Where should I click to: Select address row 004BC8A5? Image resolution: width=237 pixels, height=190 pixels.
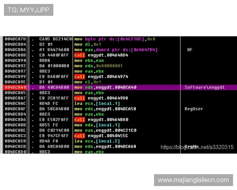[x=15, y=93]
